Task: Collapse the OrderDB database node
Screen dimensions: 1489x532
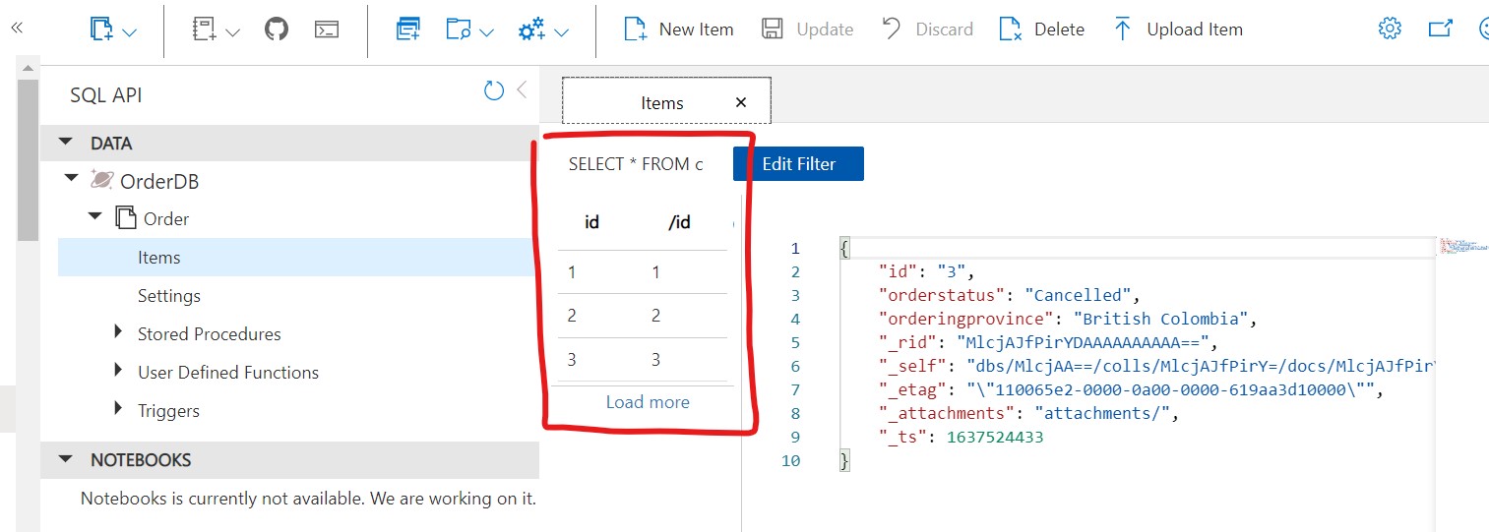Action: tap(71, 180)
